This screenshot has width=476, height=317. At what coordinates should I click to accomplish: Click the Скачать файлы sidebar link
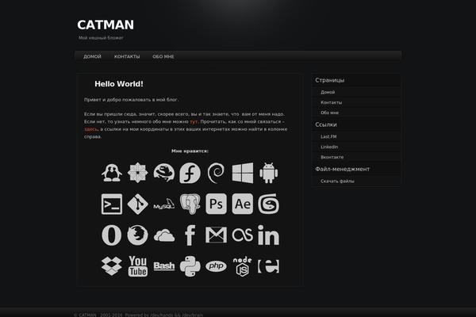[337, 181]
